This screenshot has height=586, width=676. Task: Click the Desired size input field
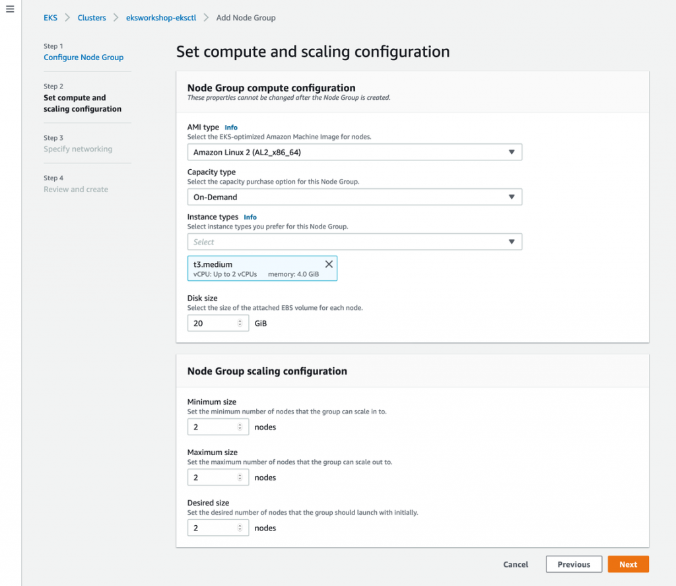218,528
